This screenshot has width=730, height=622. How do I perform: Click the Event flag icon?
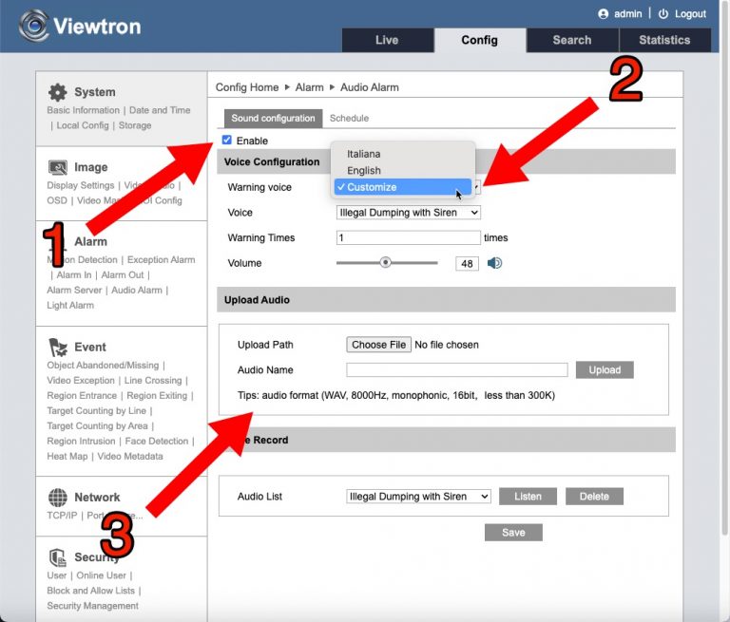pos(58,347)
